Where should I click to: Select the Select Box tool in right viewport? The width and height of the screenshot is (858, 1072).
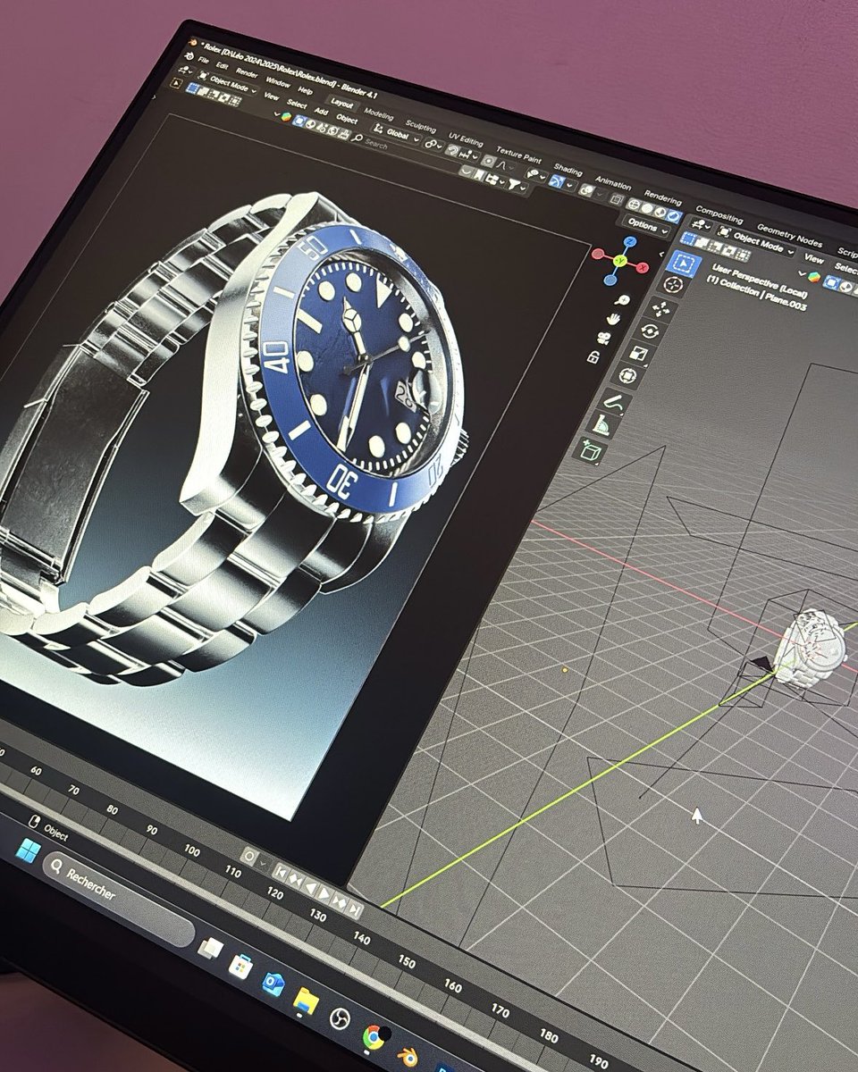[684, 264]
